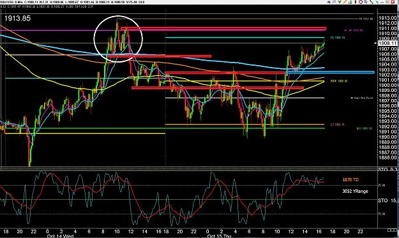The image size is (399, 238).
Task: Select the black diagonal line tool
Action: [372, 2]
